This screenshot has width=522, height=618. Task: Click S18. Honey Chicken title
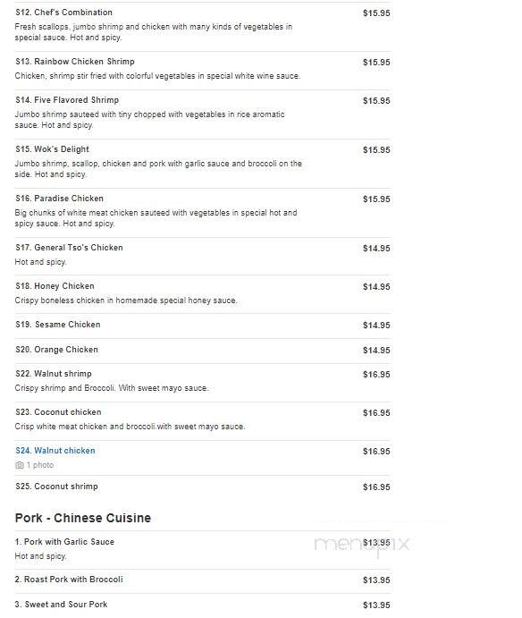coord(55,286)
